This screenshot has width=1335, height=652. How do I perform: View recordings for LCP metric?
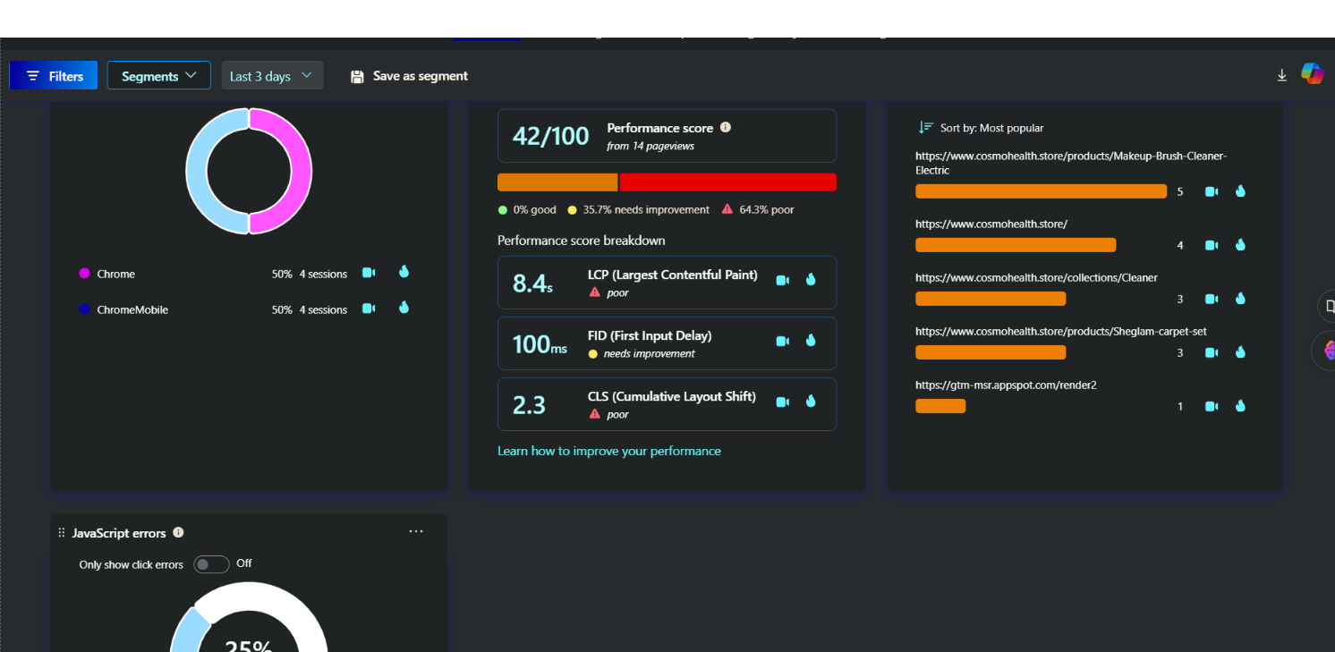coord(783,280)
